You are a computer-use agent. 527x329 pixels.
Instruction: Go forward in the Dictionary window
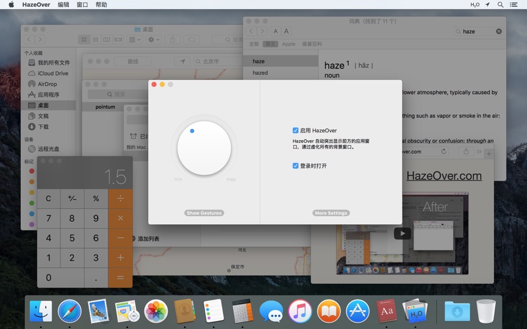[x=262, y=31]
